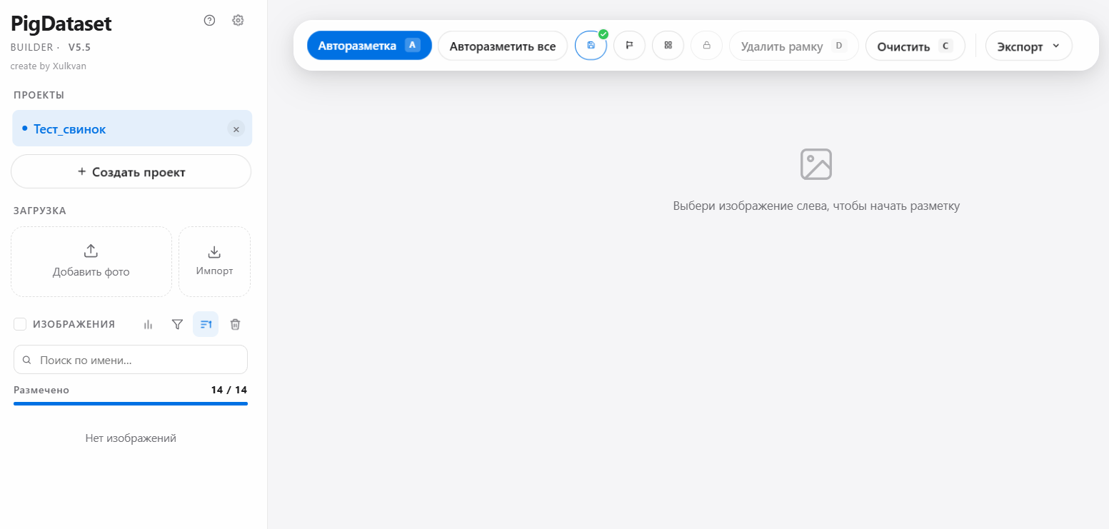
Task: Click the blue Размечено progress bar
Action: pos(131,403)
